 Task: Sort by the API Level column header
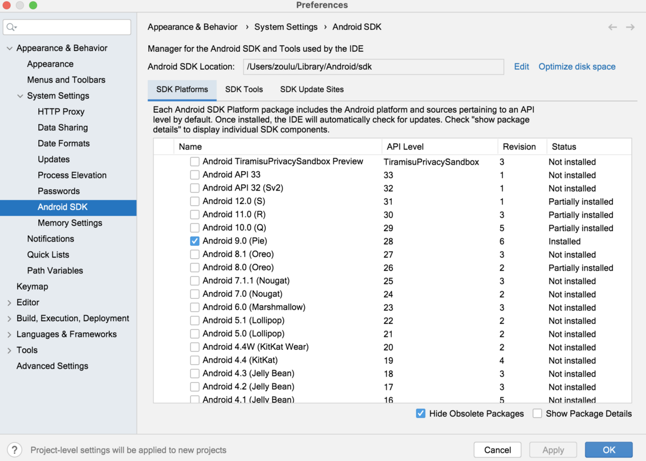[439, 147]
